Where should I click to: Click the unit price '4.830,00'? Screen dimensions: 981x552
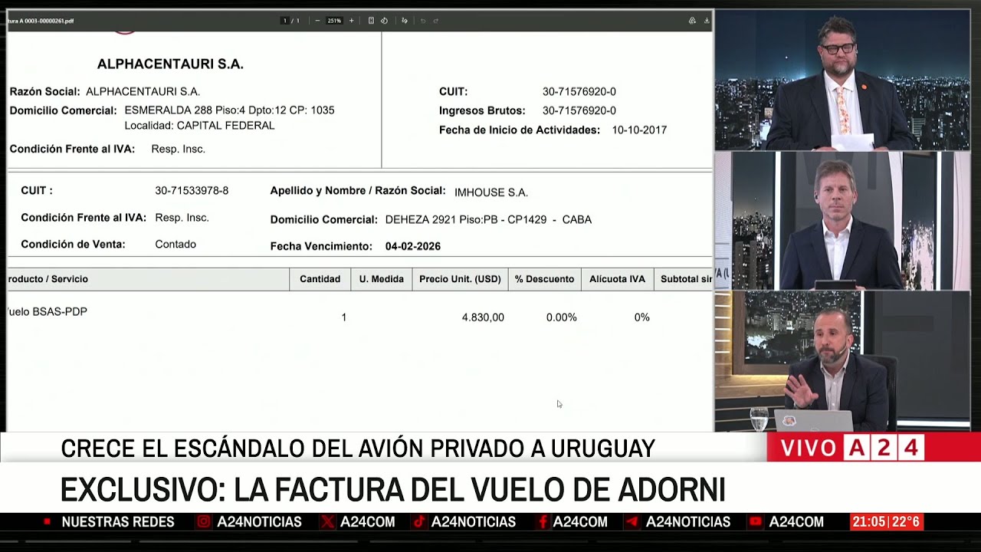483,317
